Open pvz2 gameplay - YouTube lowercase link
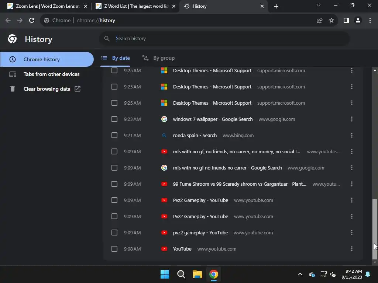 coord(200,233)
